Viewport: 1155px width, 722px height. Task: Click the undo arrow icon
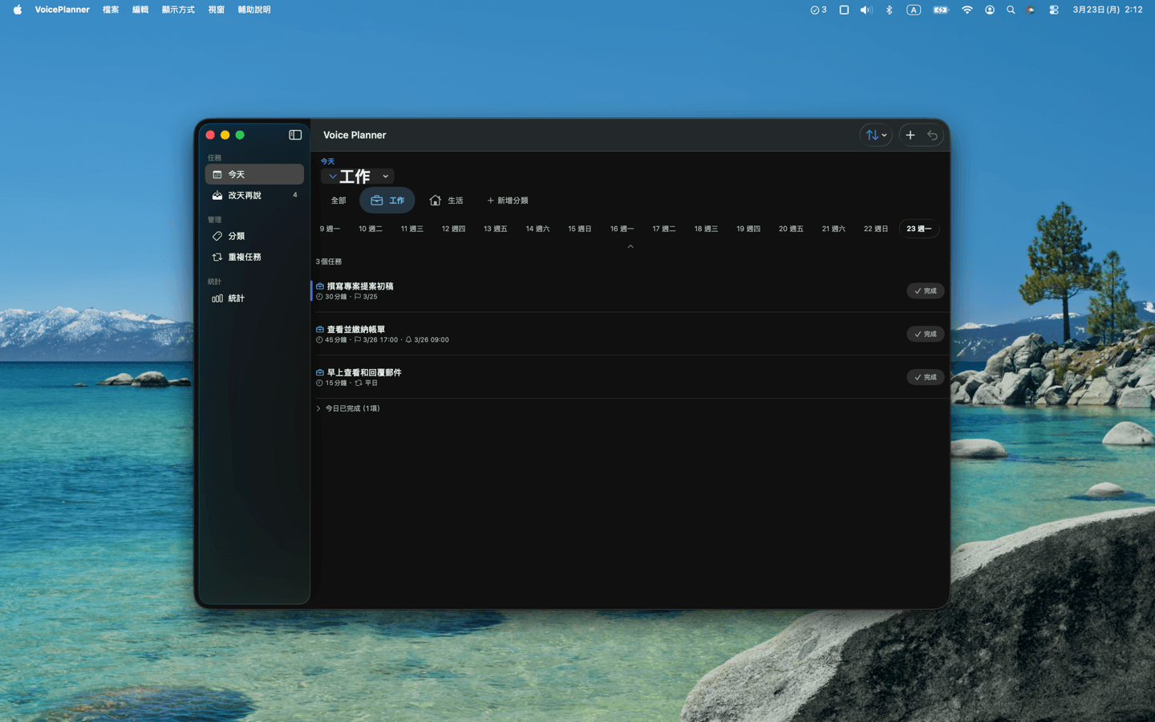pyautogui.click(x=933, y=135)
